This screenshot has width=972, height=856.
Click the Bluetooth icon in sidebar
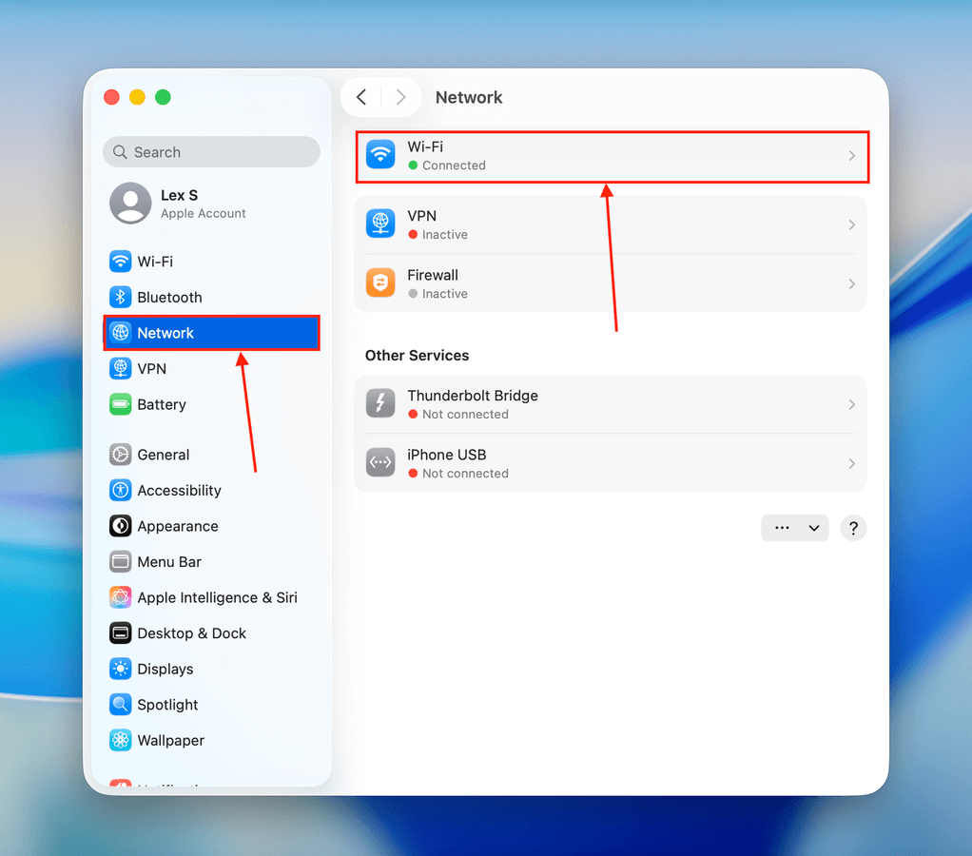point(120,298)
